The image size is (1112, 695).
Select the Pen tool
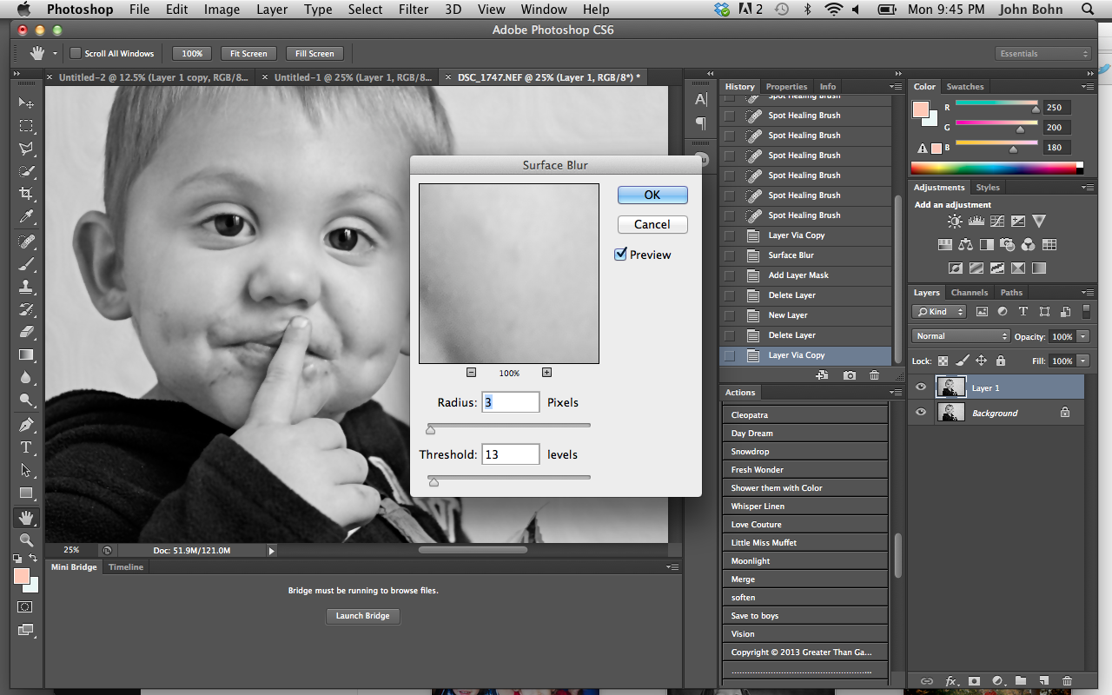[26, 425]
